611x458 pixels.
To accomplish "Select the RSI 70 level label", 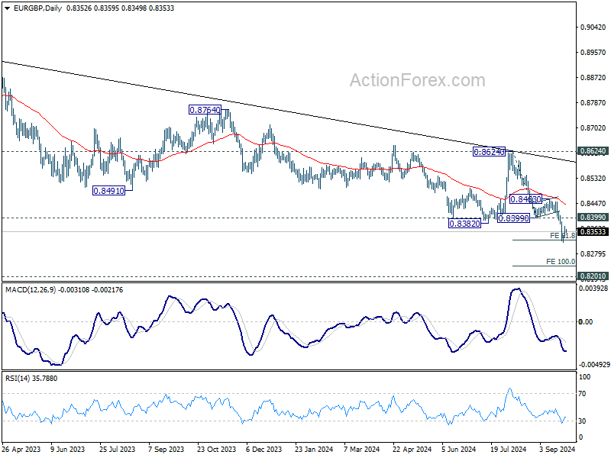I will [582, 394].
